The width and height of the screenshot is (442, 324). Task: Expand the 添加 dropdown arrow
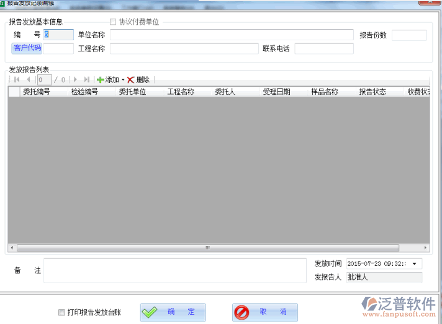coord(123,80)
